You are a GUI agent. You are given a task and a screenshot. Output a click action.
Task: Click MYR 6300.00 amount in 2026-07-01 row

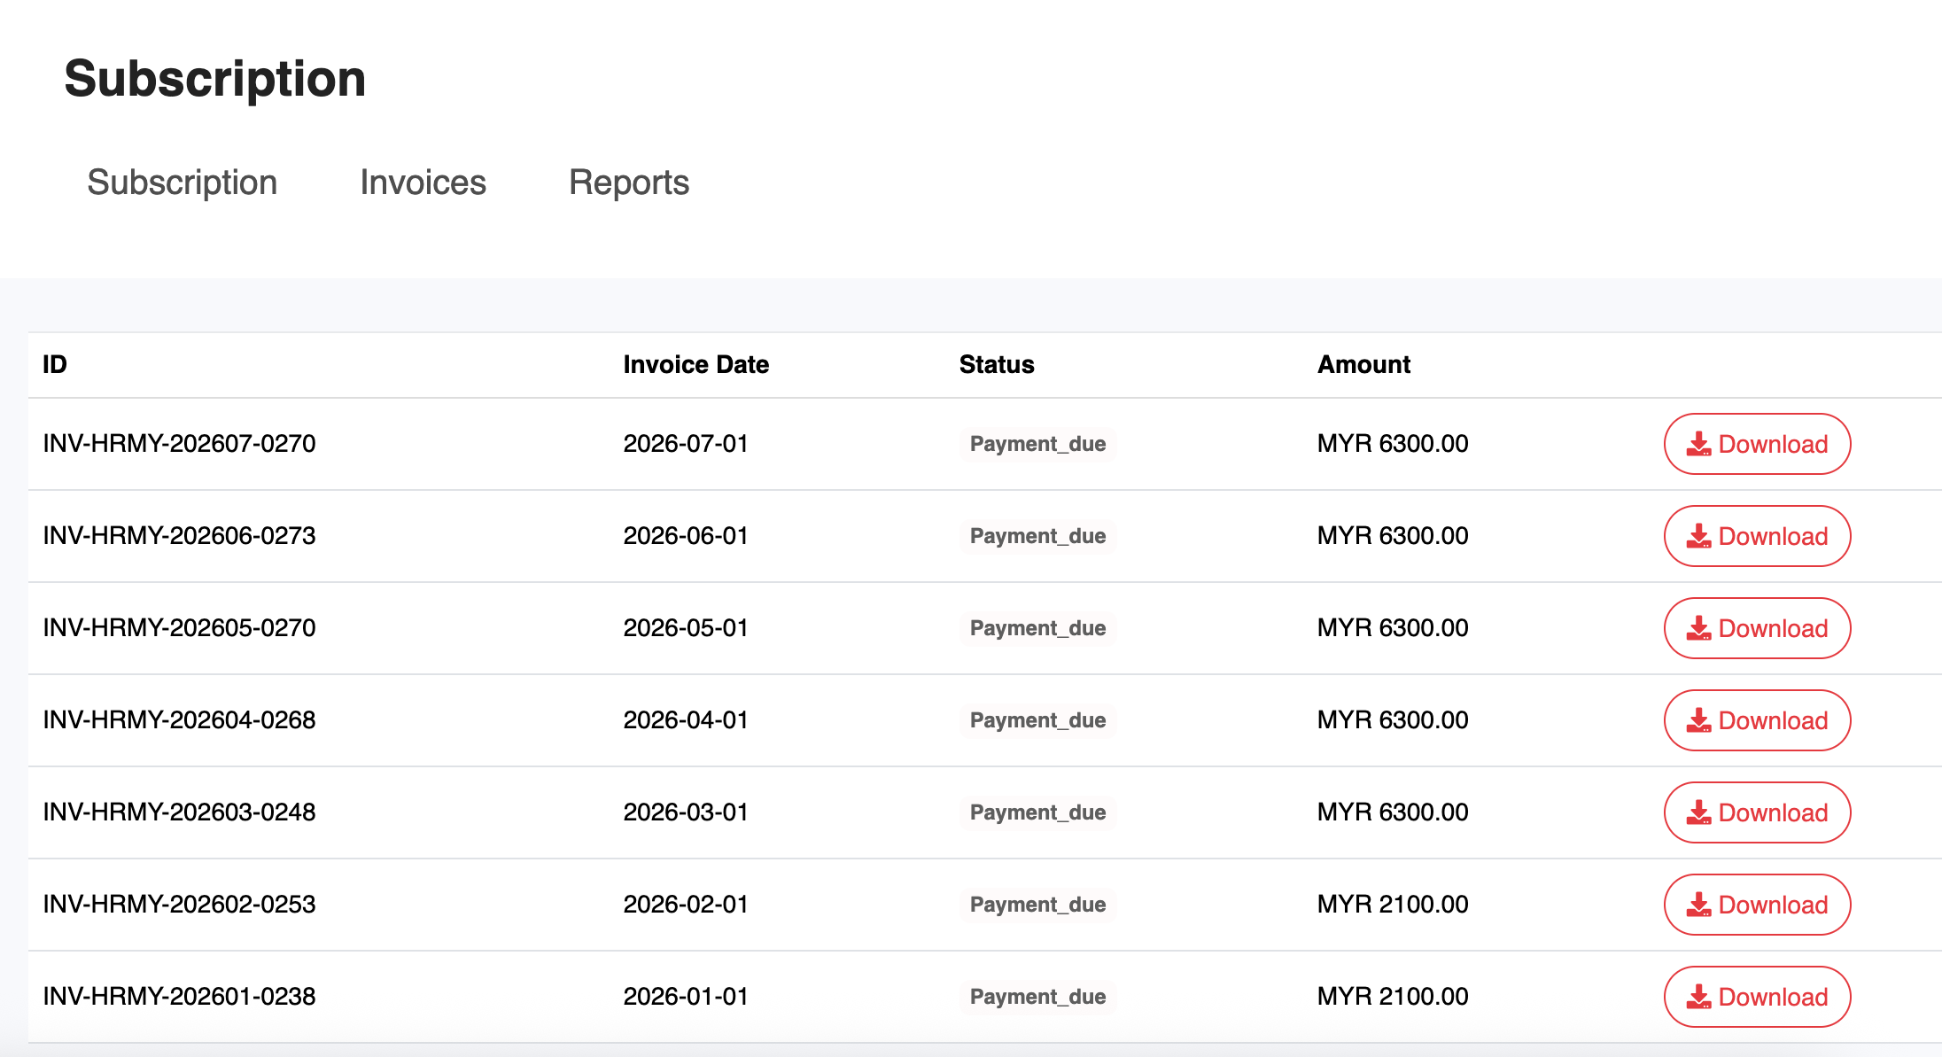(x=1393, y=444)
